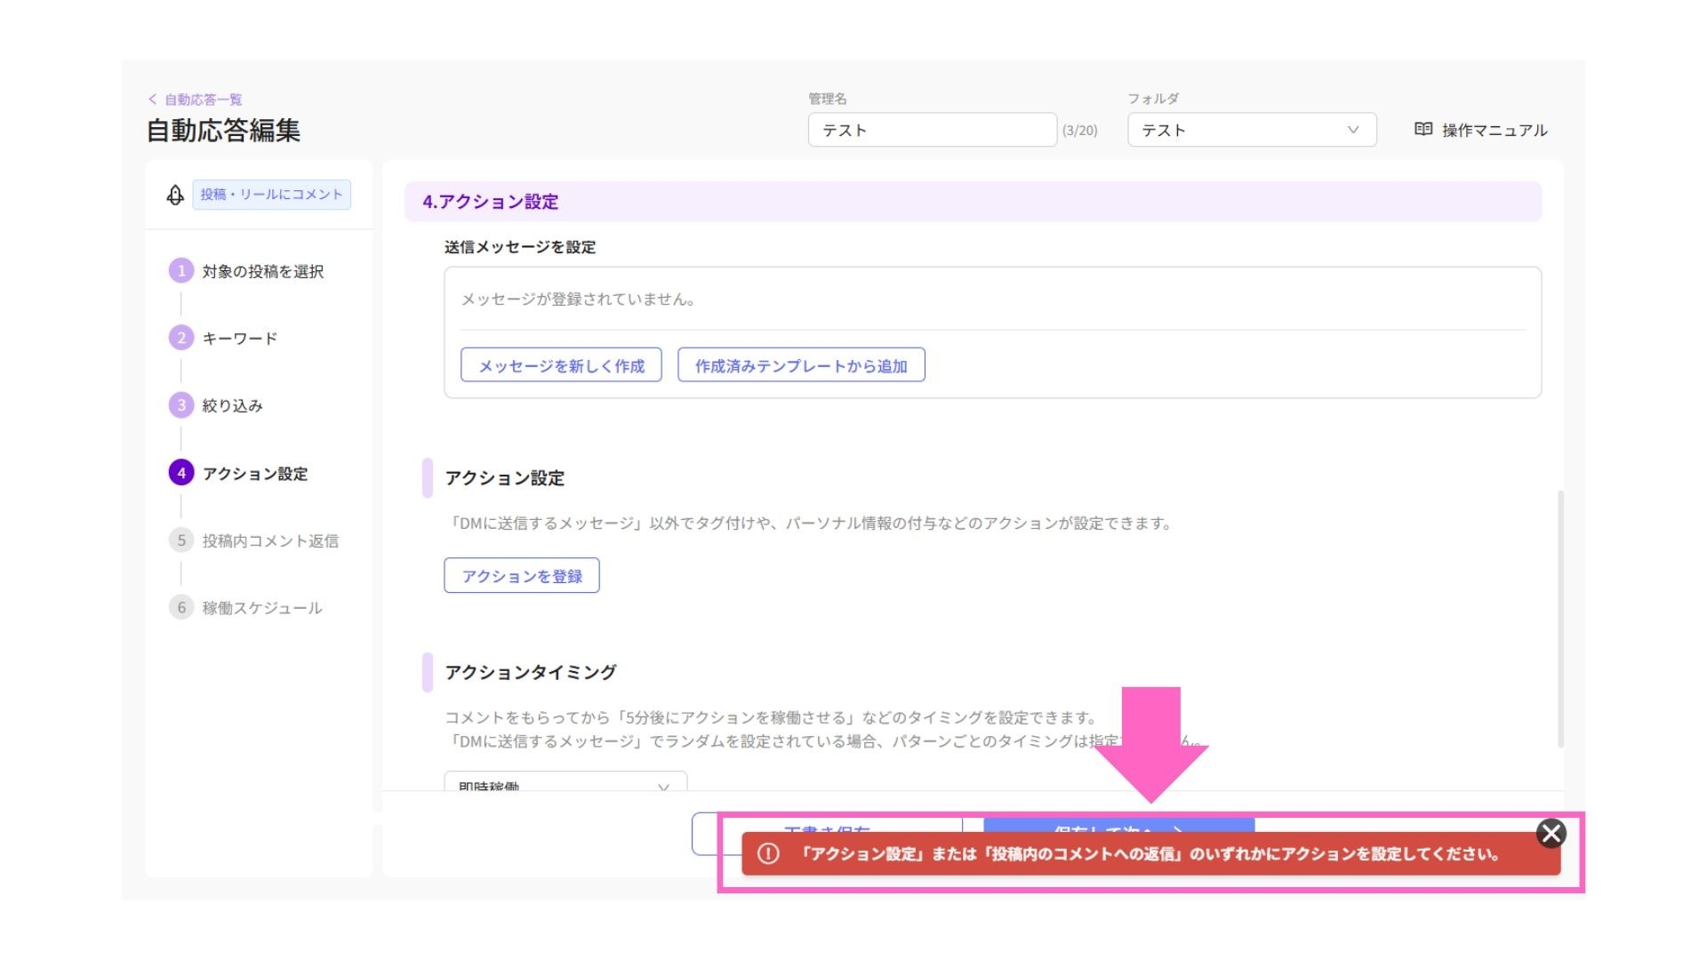Image resolution: width=1707 pixels, height=960 pixels.
Task: Click the vertical scrollbar of settings panel
Action: tap(1560, 618)
